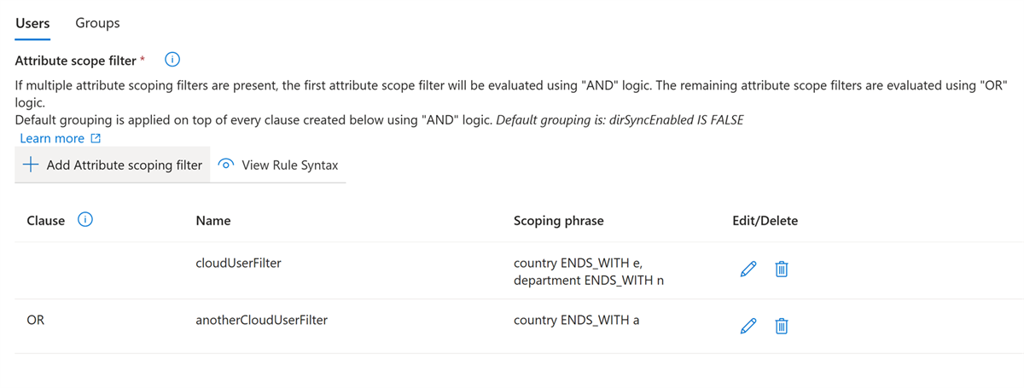Follow the Learn more link
The image size is (1024, 388).
[52, 138]
